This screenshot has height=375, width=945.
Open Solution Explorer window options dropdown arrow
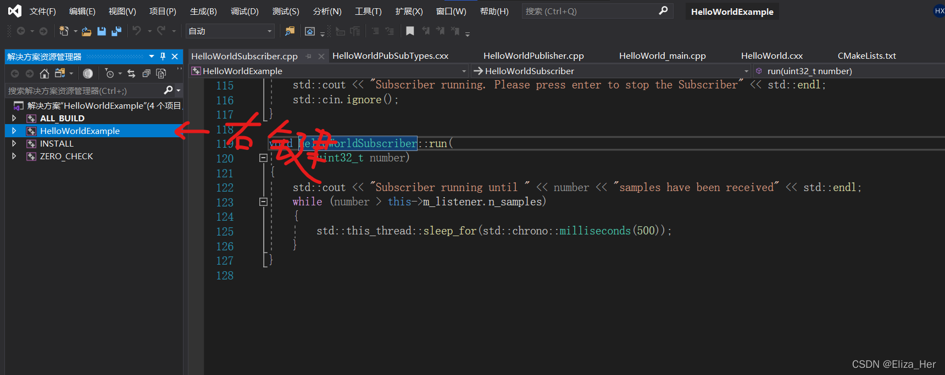coord(152,56)
